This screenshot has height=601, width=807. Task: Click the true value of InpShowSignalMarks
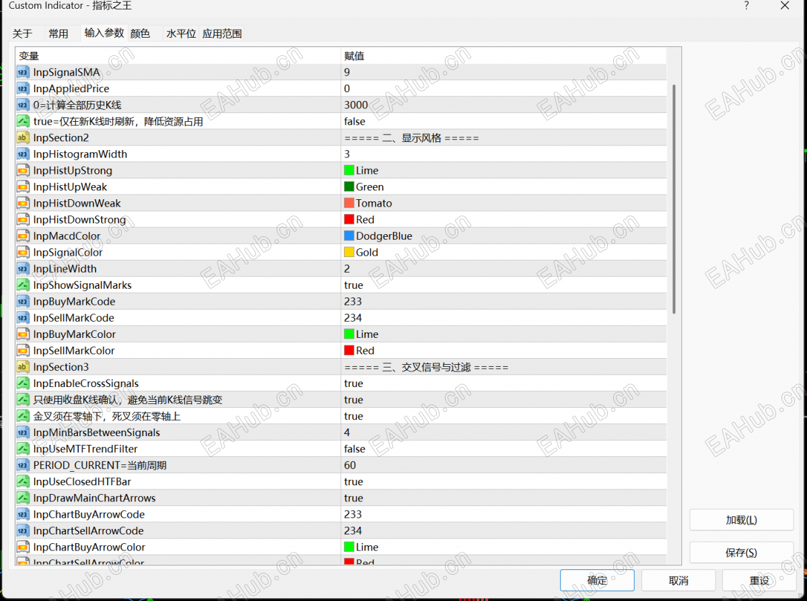point(353,285)
